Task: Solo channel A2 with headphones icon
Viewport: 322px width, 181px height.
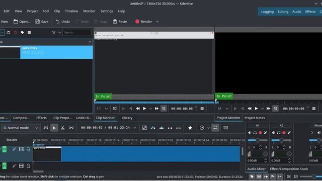Action: (x=278, y=133)
